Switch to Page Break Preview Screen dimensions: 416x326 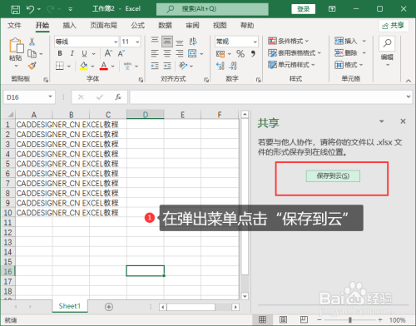coord(304,319)
